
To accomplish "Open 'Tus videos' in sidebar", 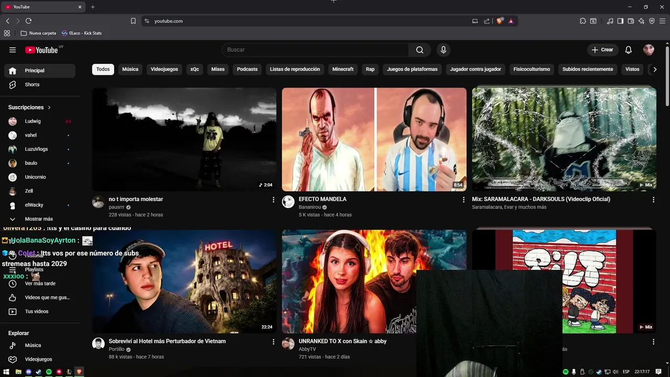I will [x=40, y=312].
